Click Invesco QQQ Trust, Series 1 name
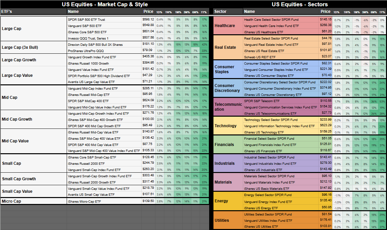The width and height of the screenshot is (387, 230). [x=88, y=39]
